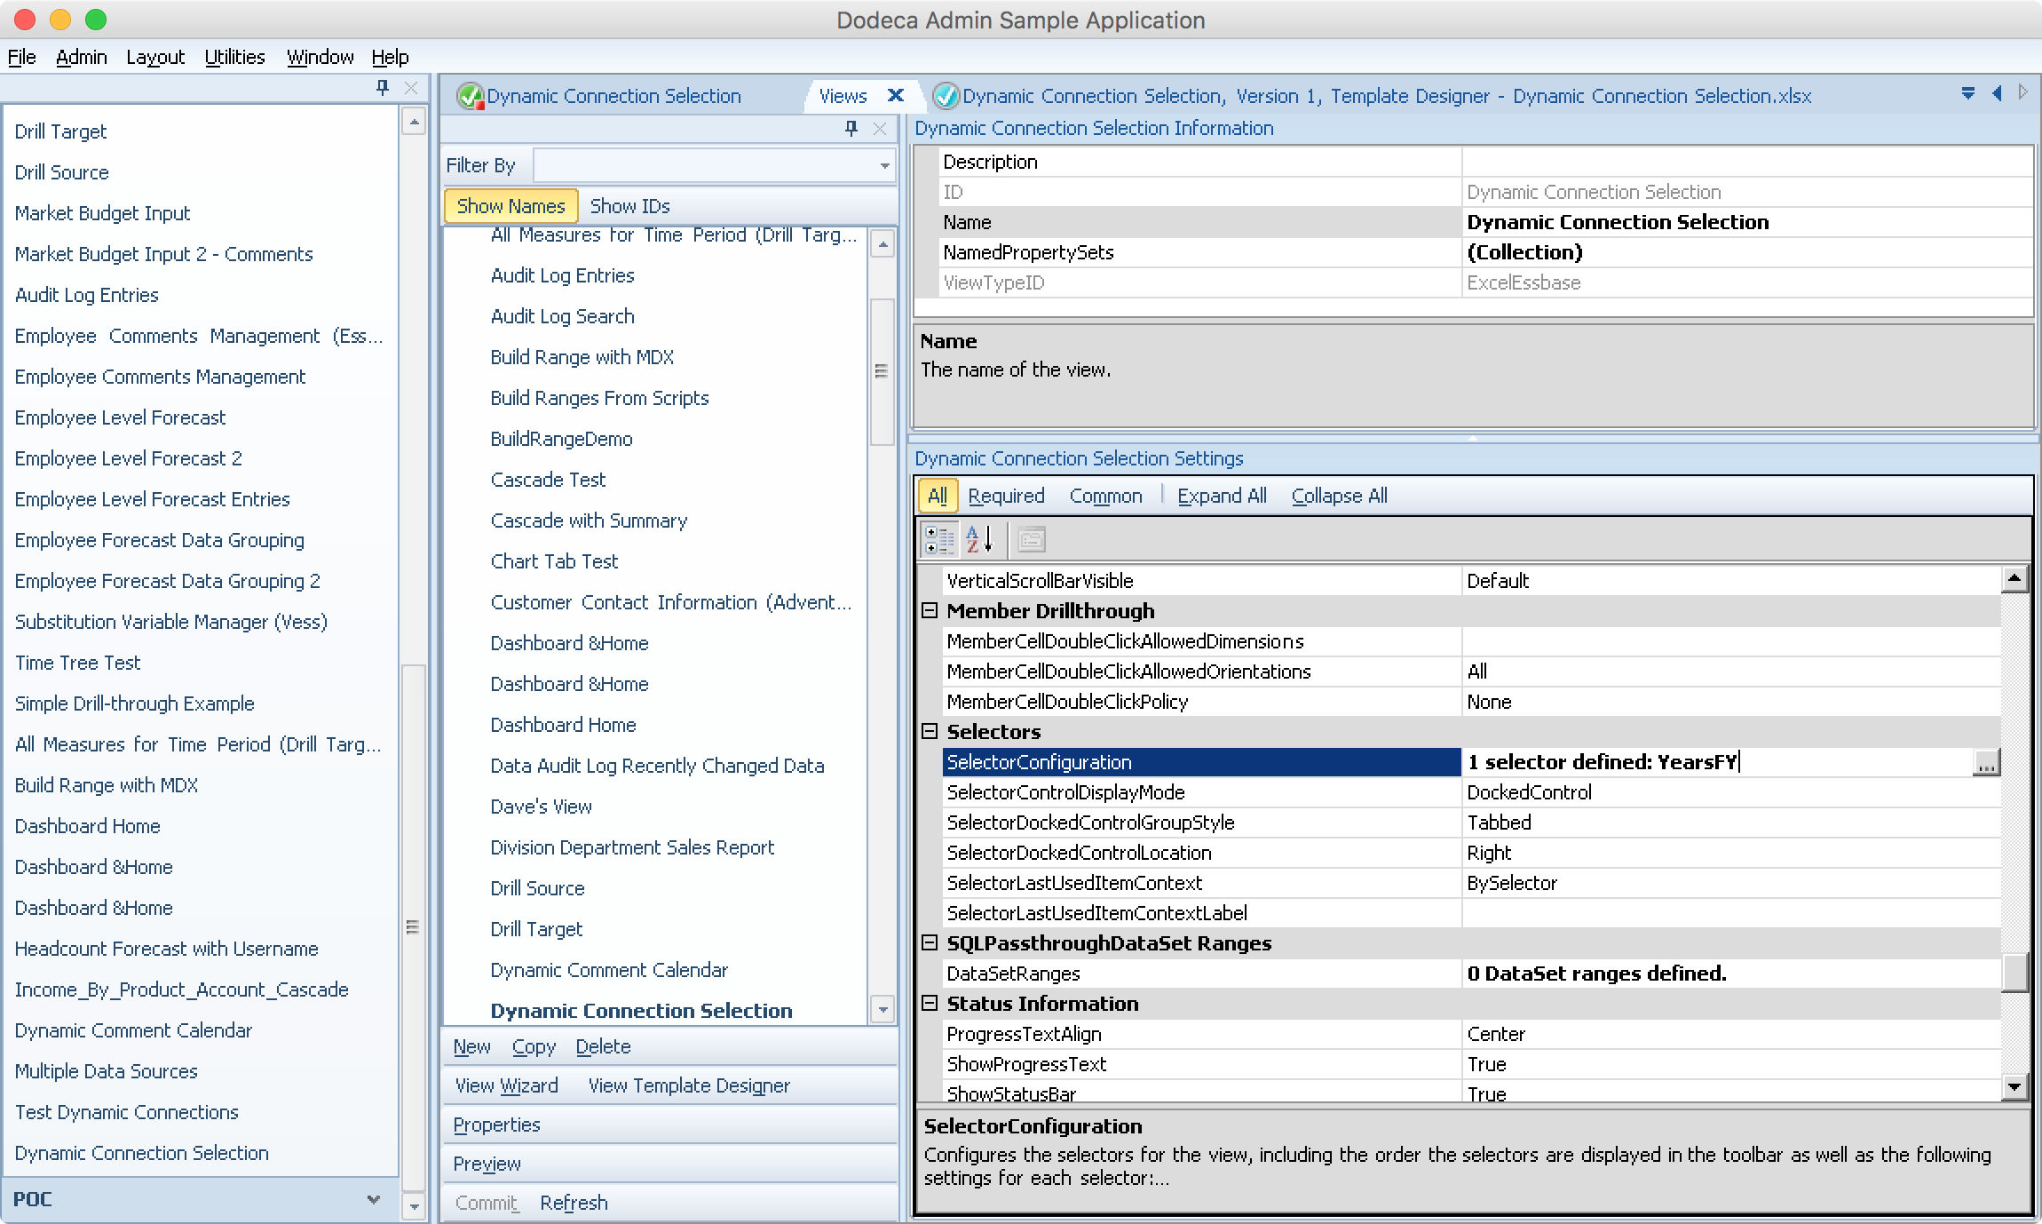
Task: Toggle Show IDs mode
Action: (x=629, y=206)
